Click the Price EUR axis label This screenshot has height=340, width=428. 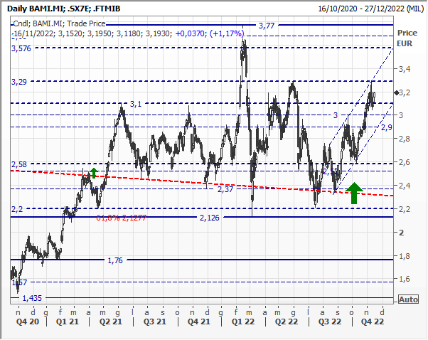coord(407,38)
